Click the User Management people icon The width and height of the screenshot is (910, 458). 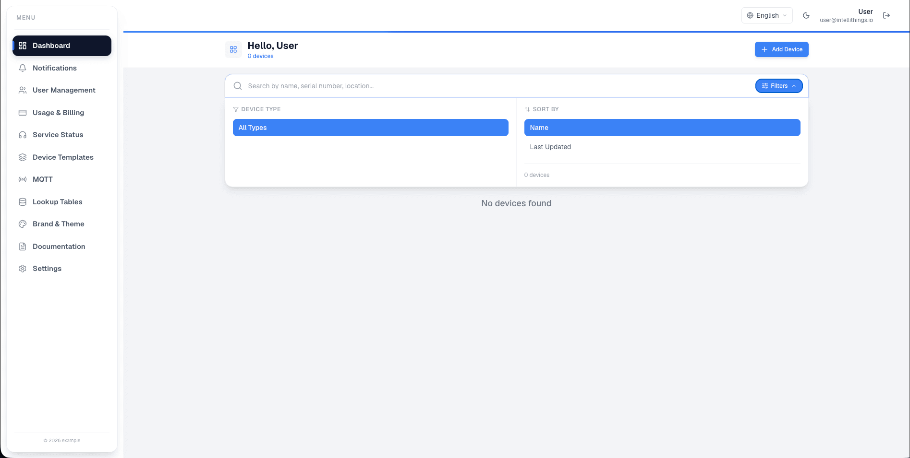tap(23, 90)
